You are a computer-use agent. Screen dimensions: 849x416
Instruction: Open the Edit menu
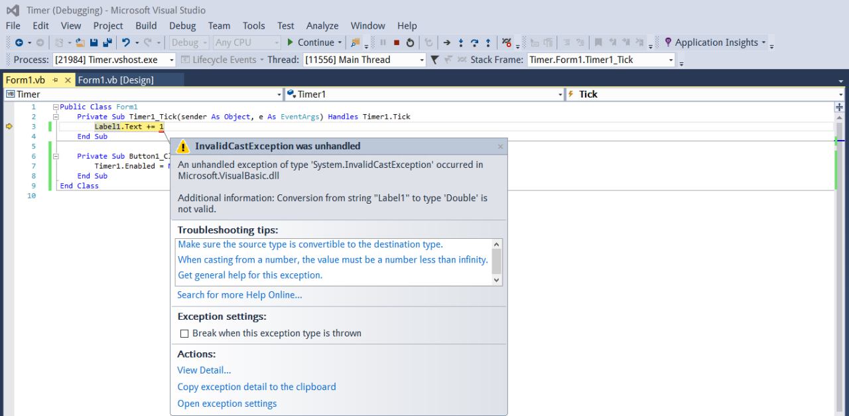click(x=41, y=26)
